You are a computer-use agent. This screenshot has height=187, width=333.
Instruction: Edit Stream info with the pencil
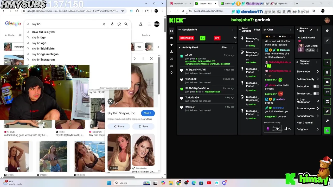(311, 30)
